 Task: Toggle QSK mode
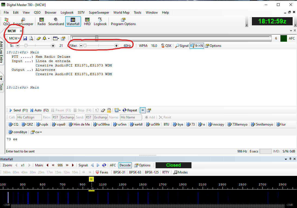(x=166, y=46)
